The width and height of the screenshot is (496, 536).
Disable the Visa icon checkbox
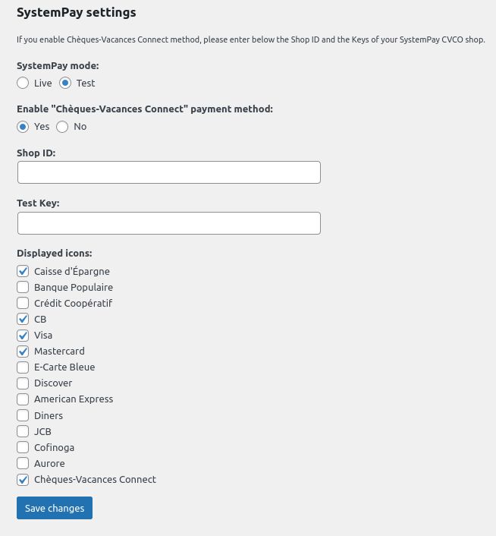(23, 336)
